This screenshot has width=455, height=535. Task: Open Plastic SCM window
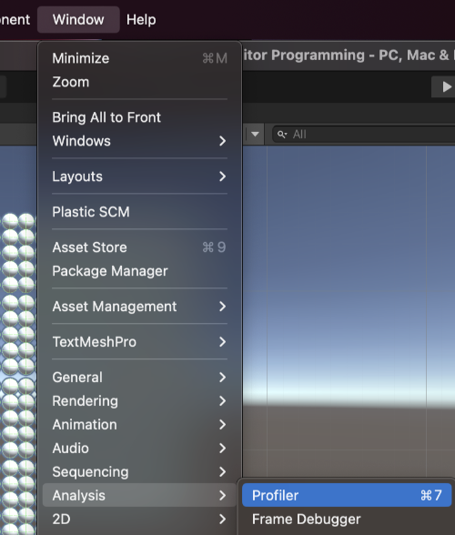pos(139,212)
